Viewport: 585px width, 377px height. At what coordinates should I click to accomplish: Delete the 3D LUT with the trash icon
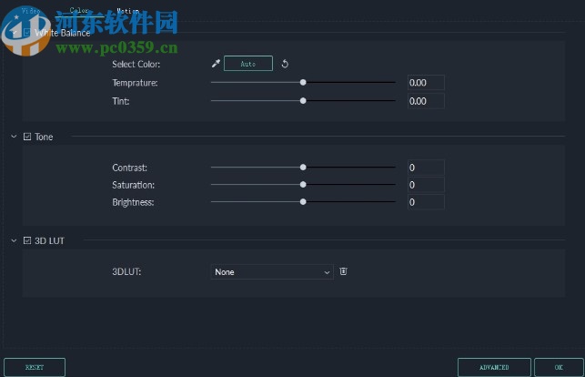tap(343, 271)
